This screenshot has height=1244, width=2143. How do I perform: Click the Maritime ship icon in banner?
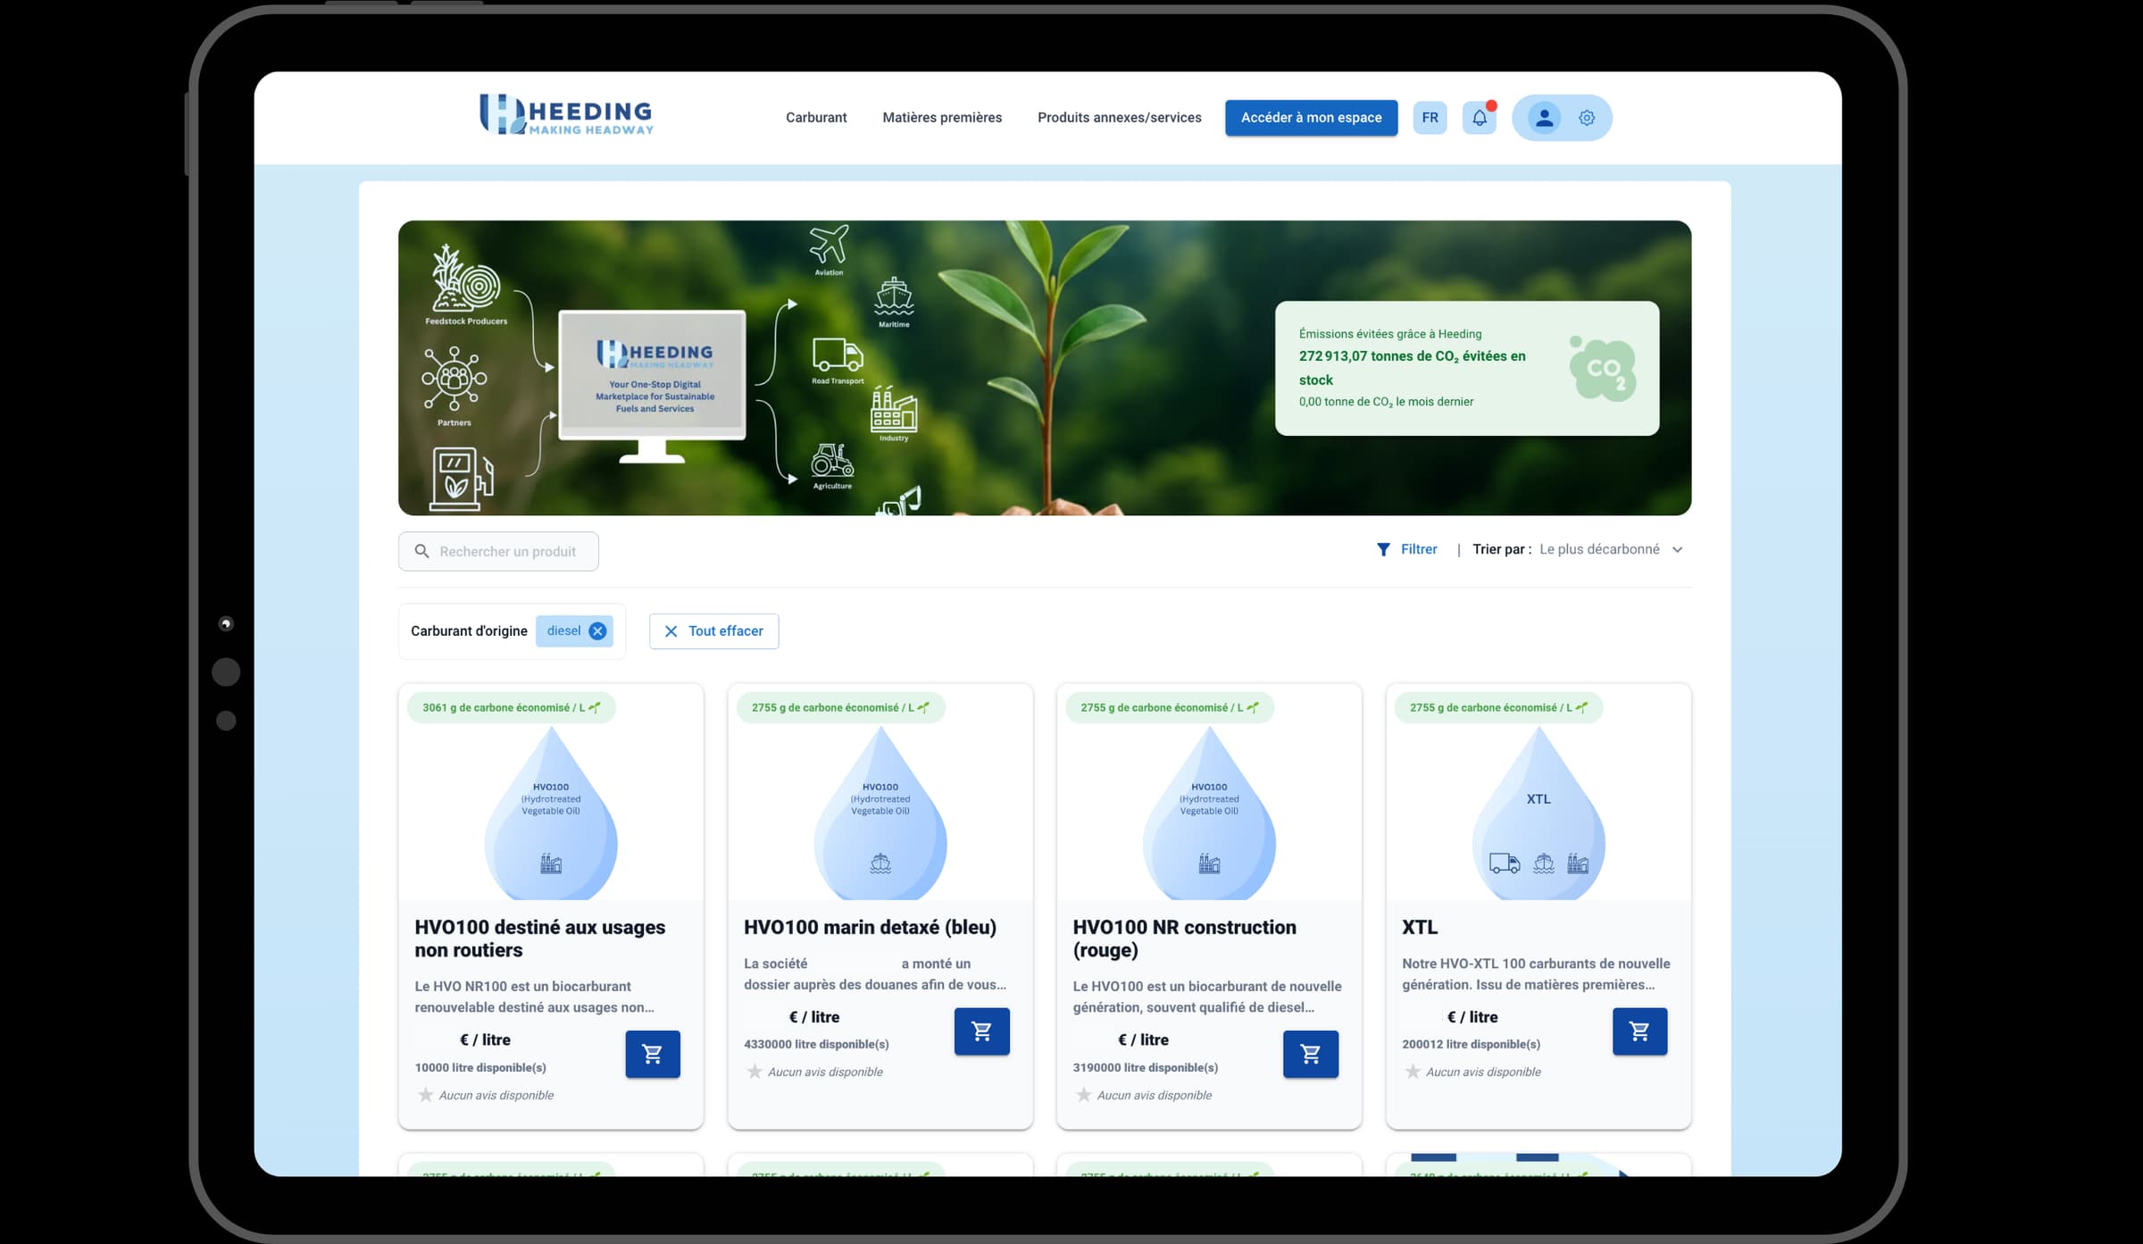point(894,297)
